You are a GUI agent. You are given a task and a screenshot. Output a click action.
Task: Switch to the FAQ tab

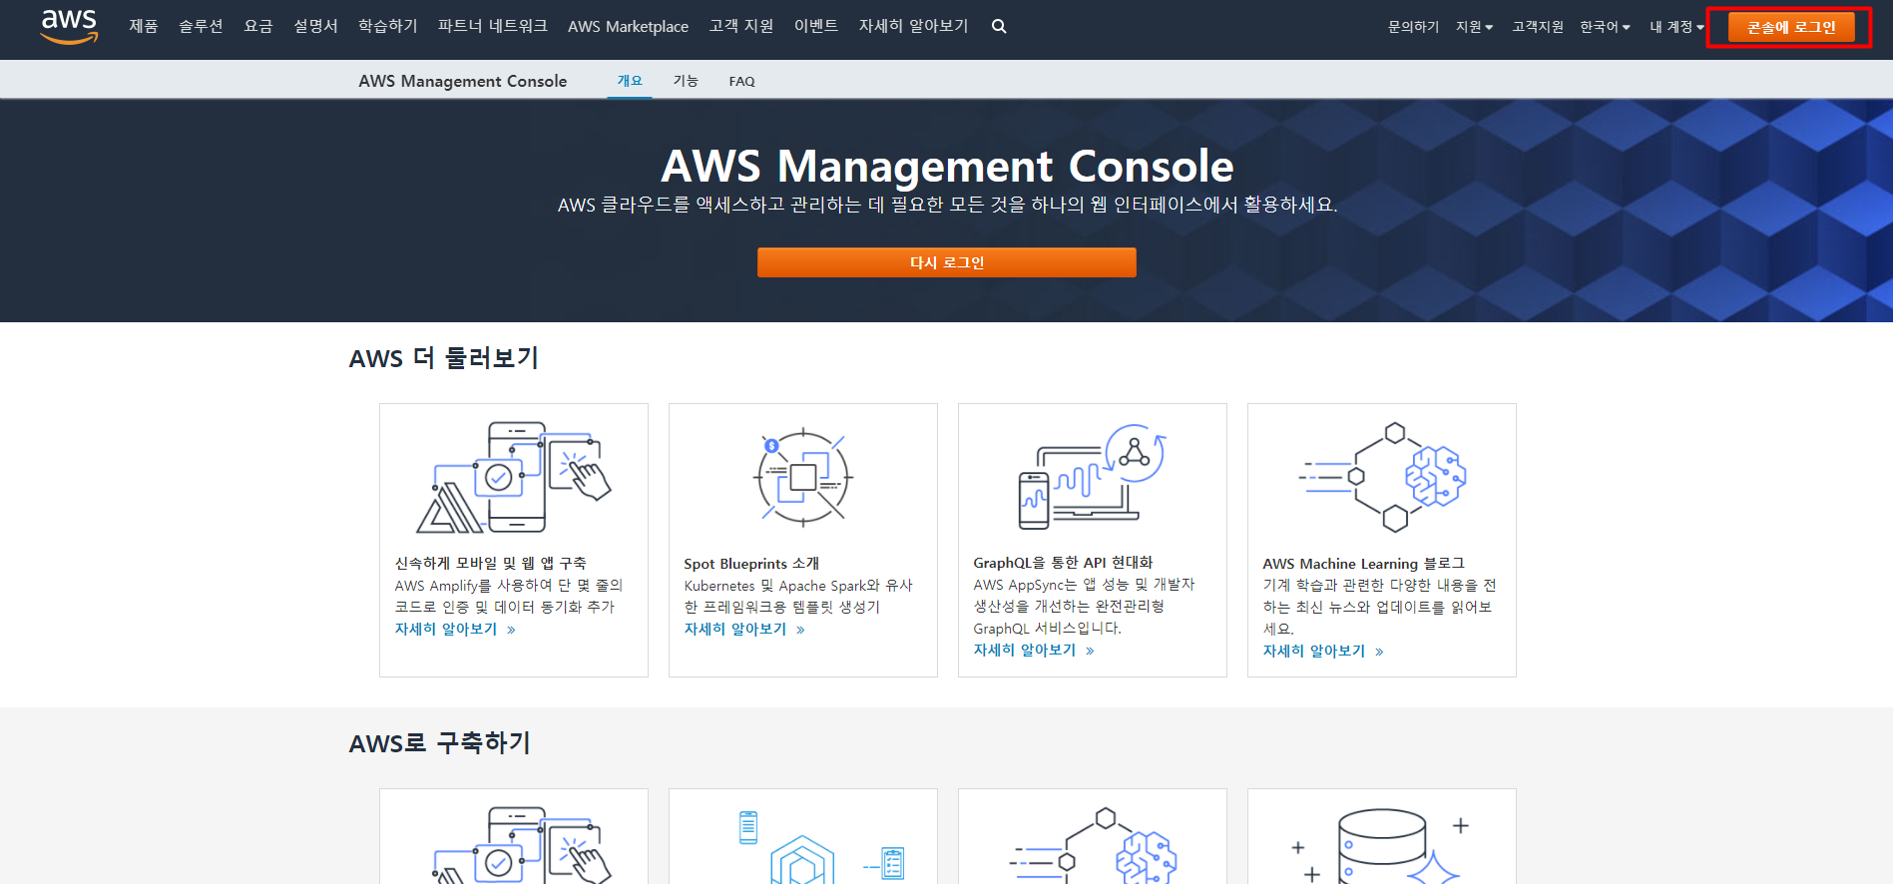[741, 82]
